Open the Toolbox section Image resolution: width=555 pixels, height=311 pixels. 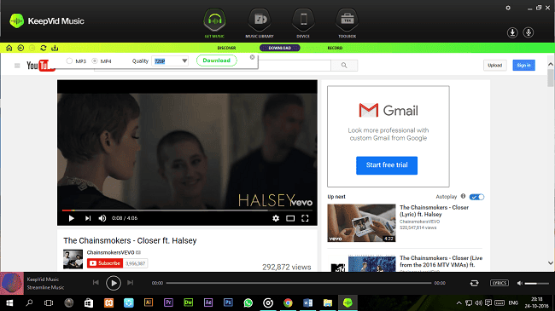coord(347,23)
